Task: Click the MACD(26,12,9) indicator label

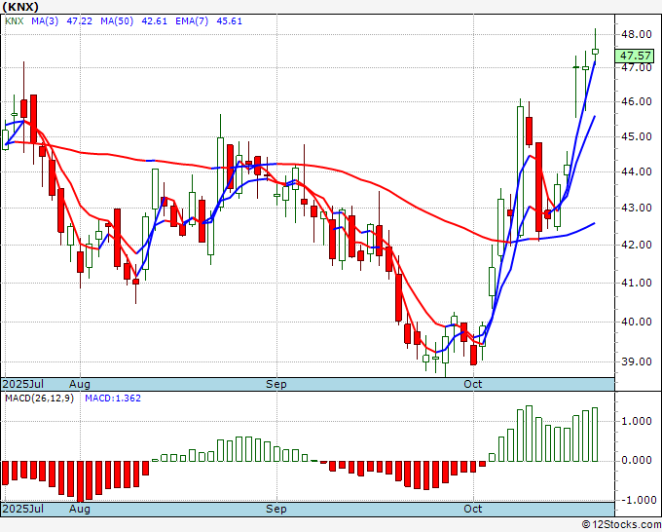Action: [39, 399]
